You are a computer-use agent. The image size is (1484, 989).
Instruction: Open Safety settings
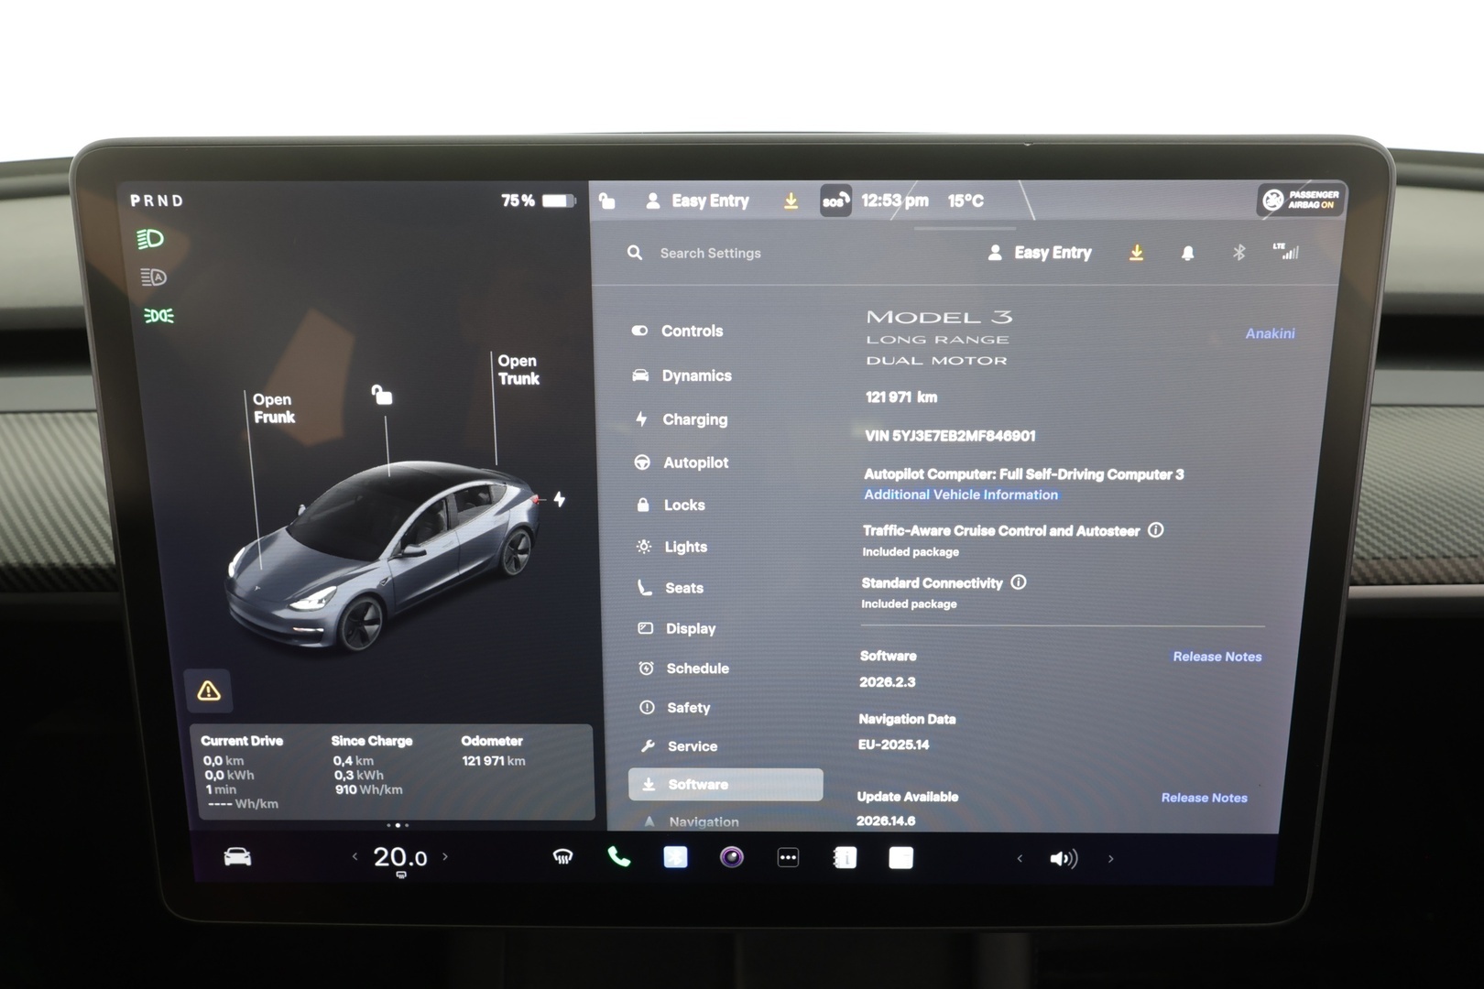click(675, 708)
